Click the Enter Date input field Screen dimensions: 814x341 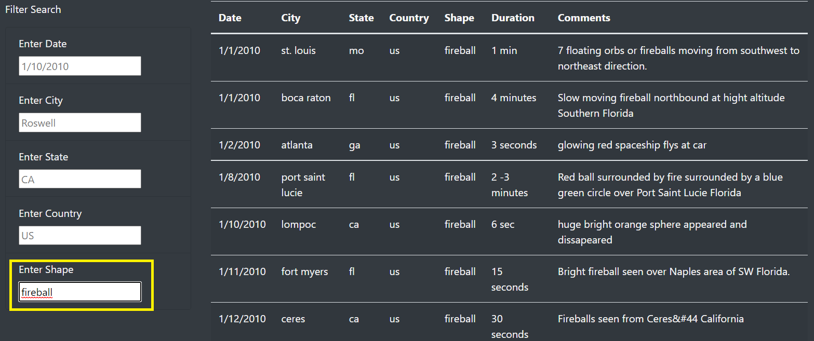click(79, 66)
